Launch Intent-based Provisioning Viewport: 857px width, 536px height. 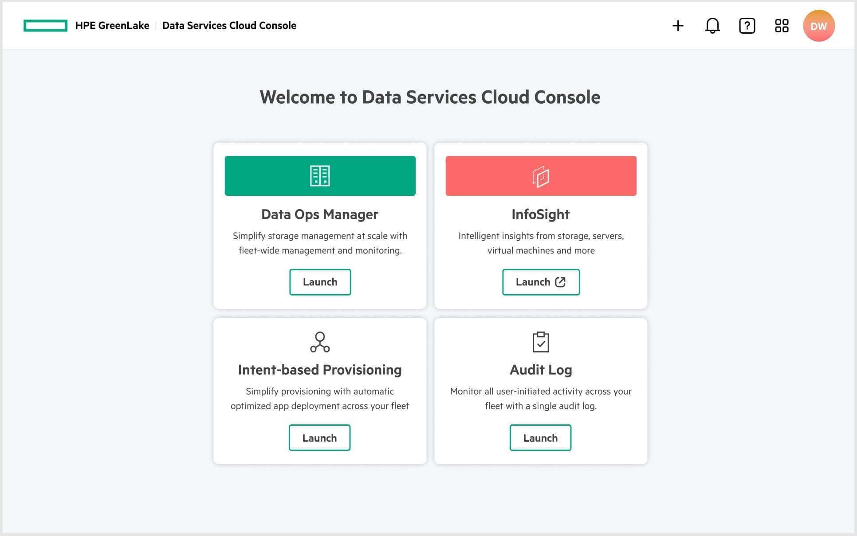pos(319,438)
